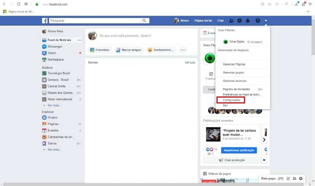This screenshot has width=315, height=186.
Task: Open more composer options ellipsis
Action: tap(183, 50)
